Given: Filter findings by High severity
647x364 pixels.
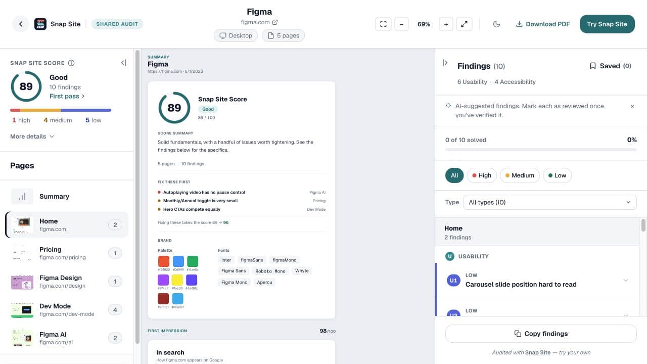Looking at the screenshot, I should [482, 175].
